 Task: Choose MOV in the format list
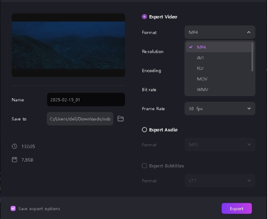click(x=219, y=79)
